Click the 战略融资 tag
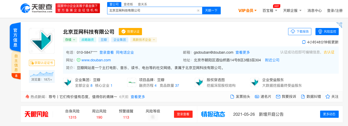 click(88, 40)
